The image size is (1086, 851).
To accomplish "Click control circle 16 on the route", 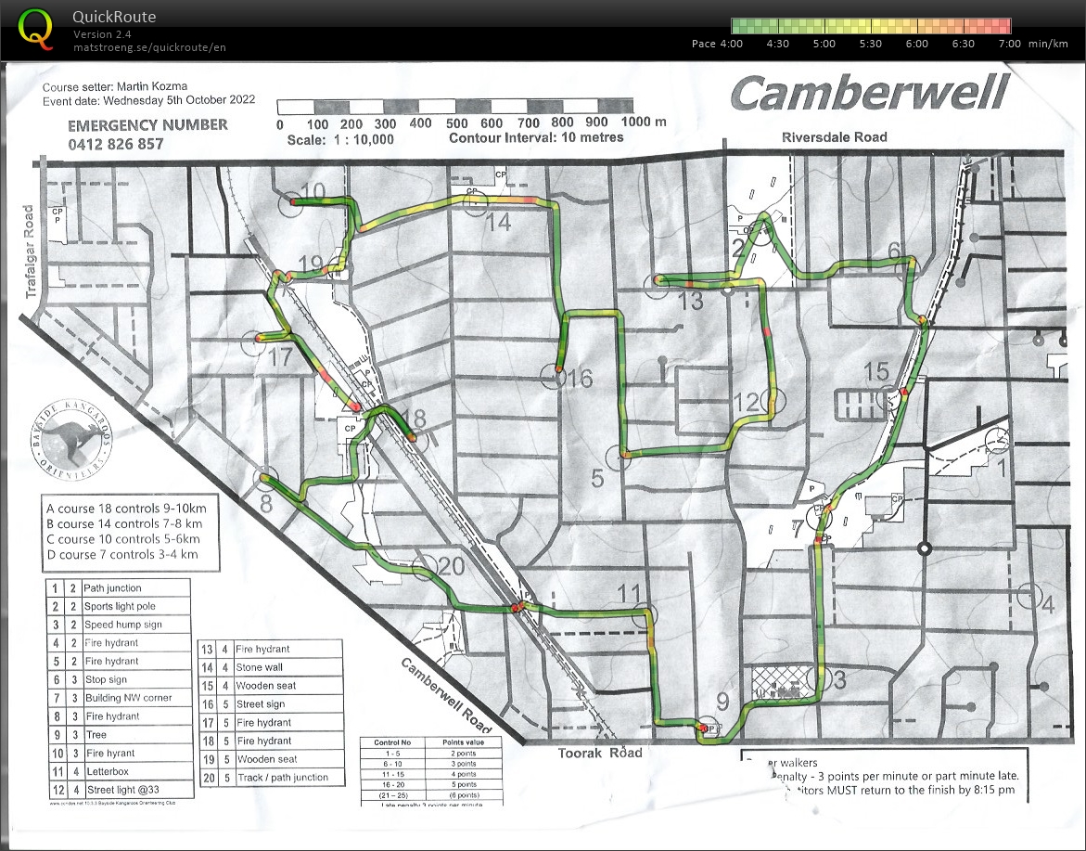I will [x=554, y=376].
